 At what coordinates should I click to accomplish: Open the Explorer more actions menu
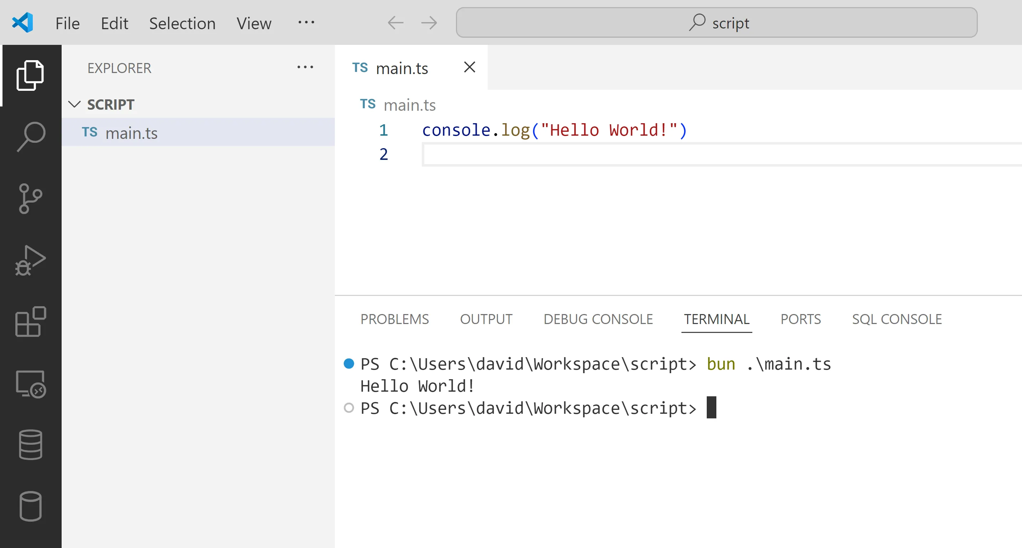[x=305, y=67]
